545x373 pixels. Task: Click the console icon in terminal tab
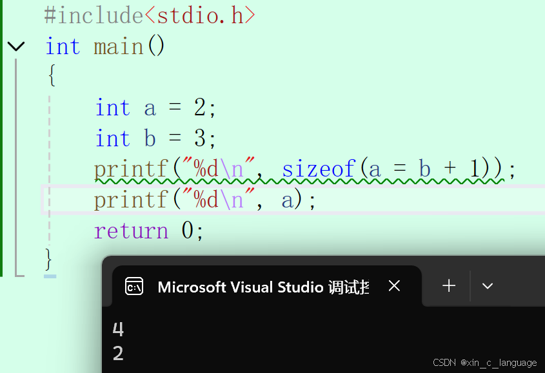click(134, 286)
